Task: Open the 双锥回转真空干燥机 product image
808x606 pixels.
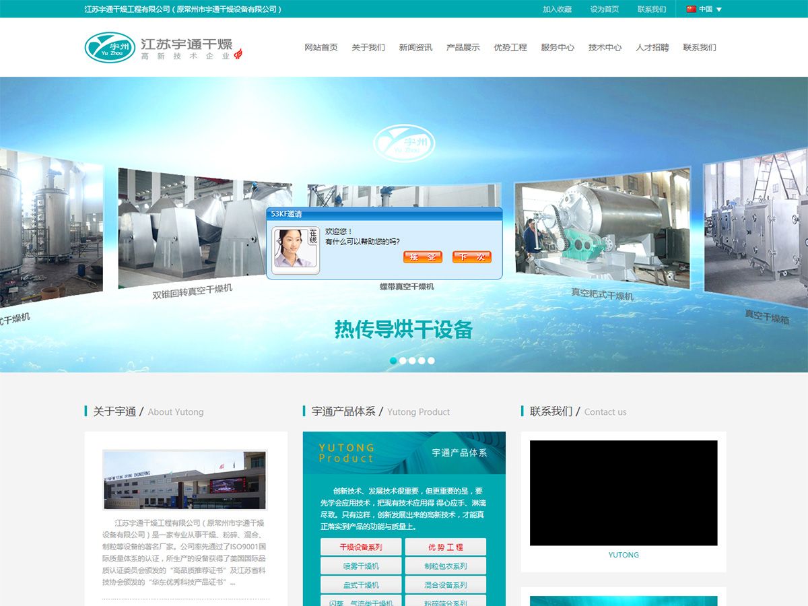Action: (205, 228)
